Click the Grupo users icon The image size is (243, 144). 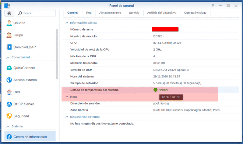point(9,35)
